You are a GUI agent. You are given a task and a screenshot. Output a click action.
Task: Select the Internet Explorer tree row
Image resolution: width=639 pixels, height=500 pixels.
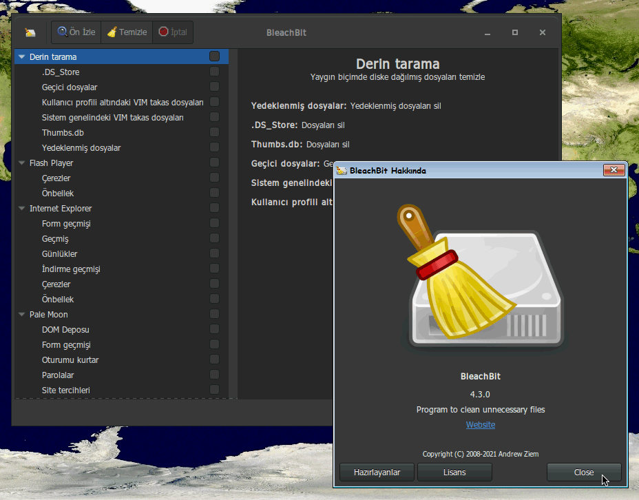point(121,208)
